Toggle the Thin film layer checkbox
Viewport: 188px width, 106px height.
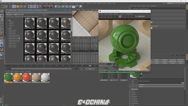coord(140,104)
